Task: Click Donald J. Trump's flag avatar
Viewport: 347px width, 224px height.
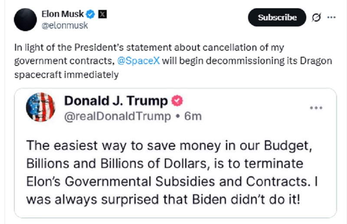Action: [40, 107]
